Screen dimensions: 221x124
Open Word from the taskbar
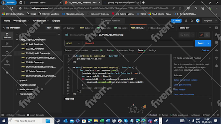(108, 121)
